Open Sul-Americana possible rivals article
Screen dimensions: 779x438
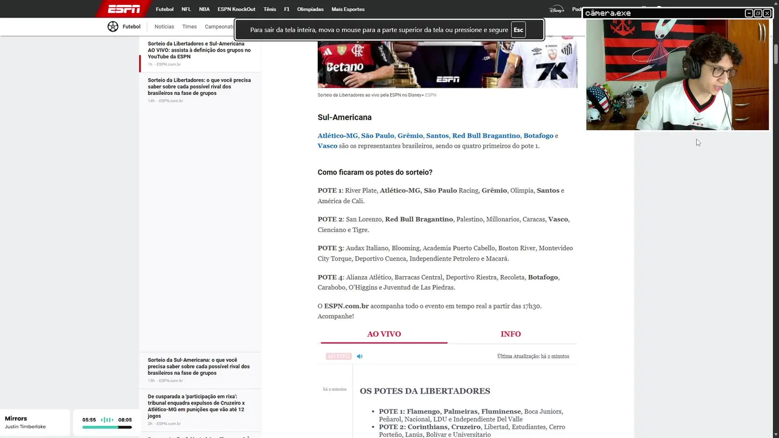point(199,366)
